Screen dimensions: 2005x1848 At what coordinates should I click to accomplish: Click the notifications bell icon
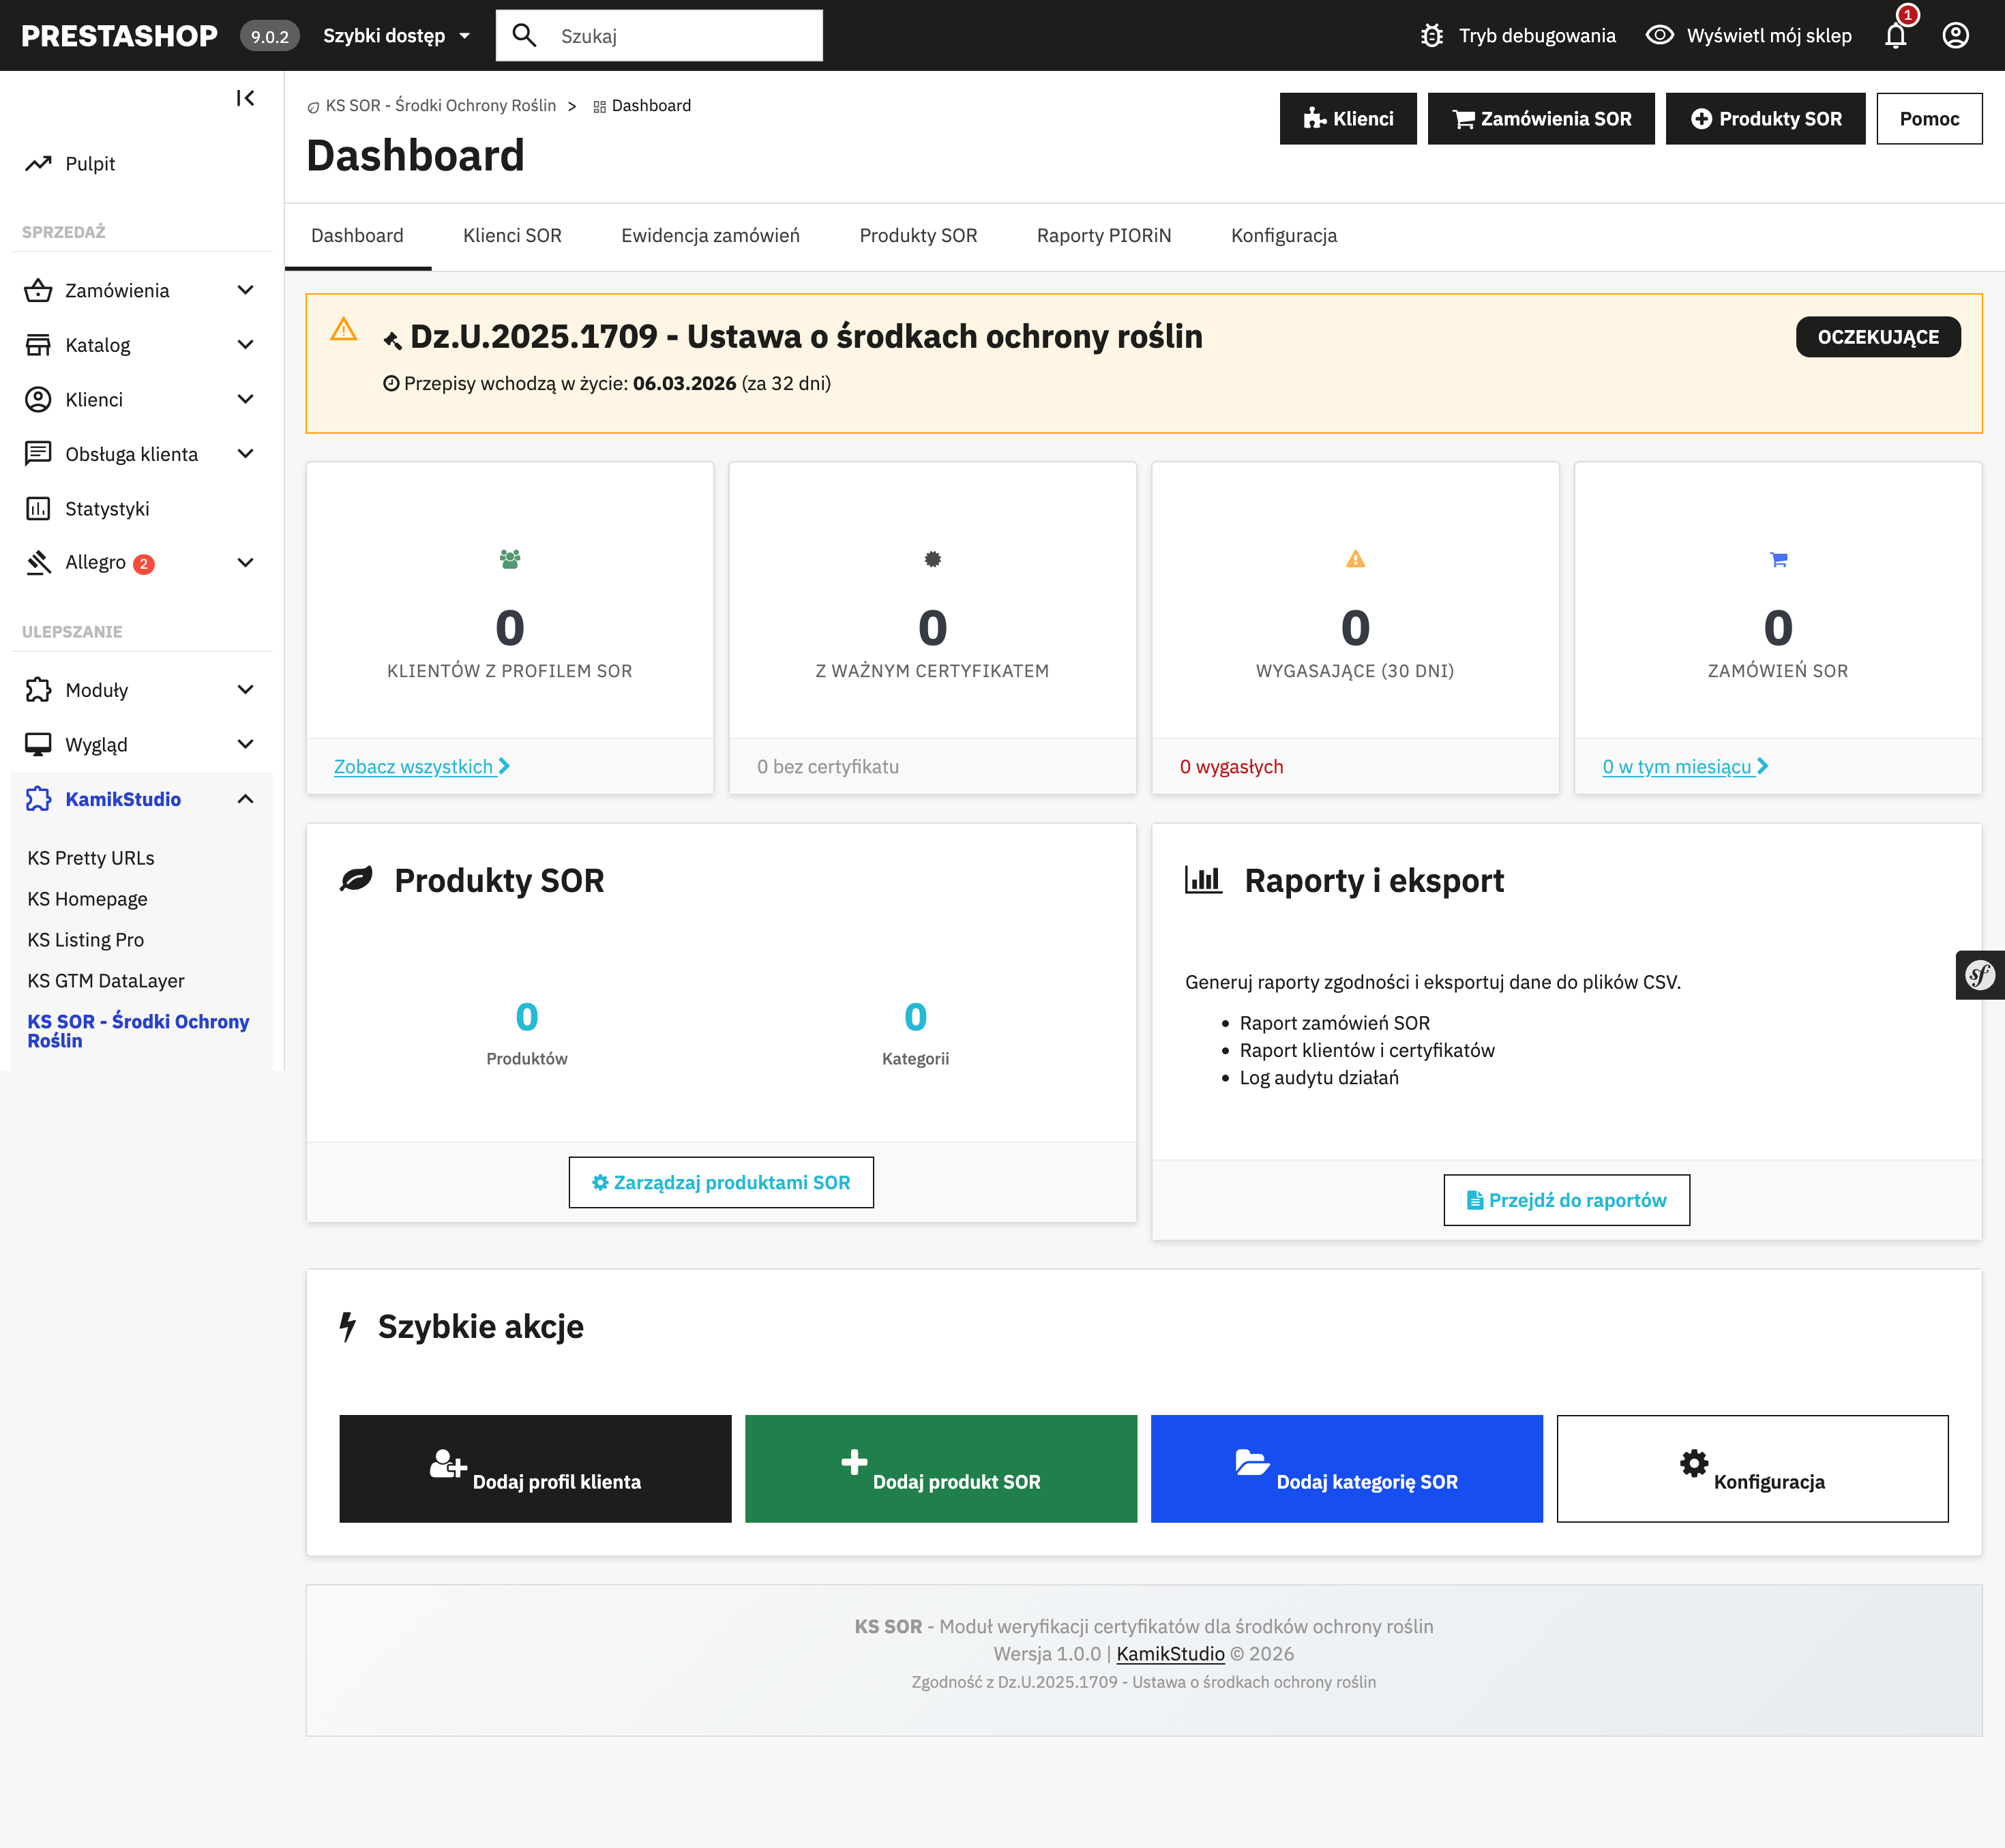click(x=1895, y=36)
